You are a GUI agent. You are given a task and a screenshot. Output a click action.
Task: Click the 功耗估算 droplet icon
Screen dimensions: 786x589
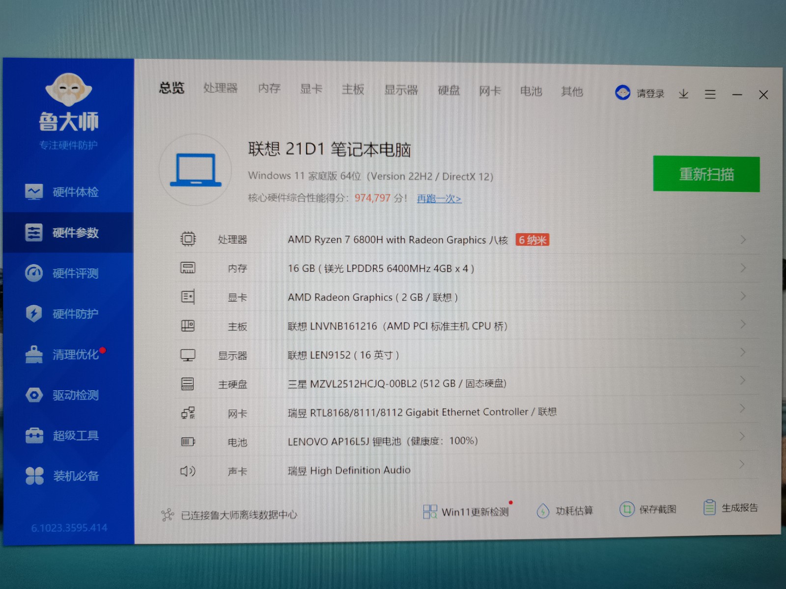(x=542, y=510)
